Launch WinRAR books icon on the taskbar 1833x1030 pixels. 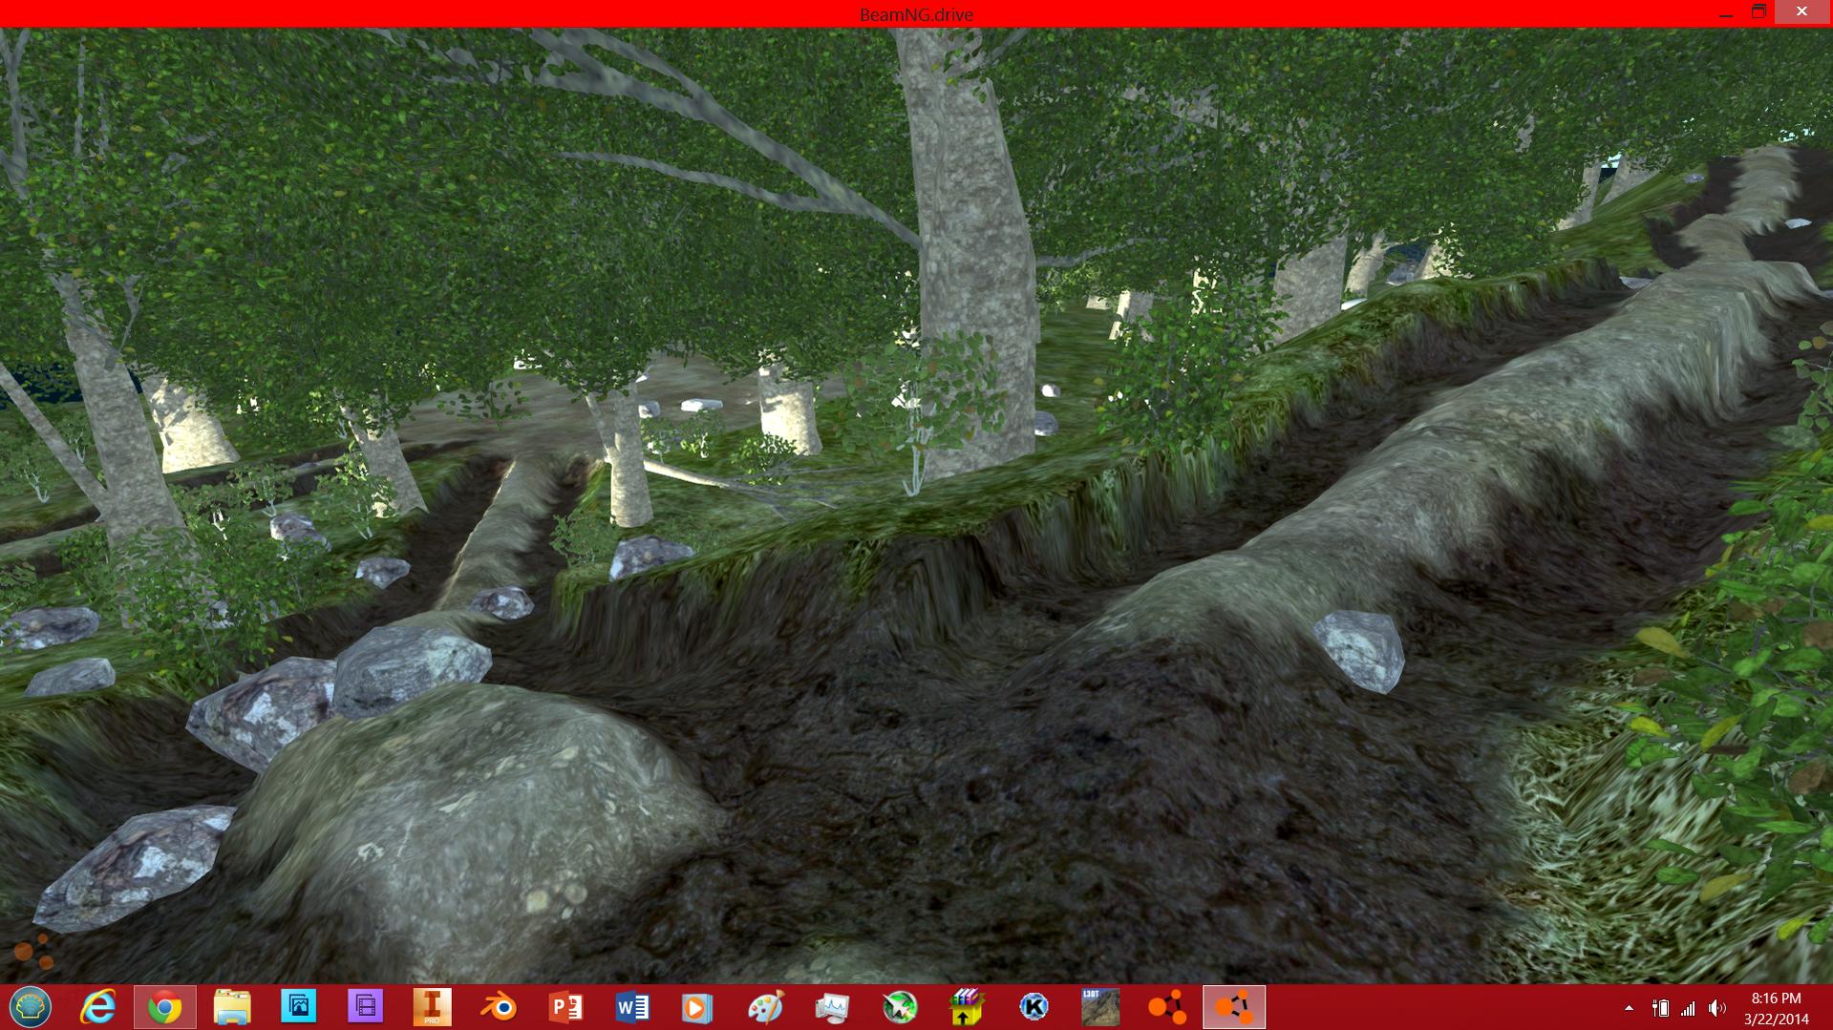(967, 1007)
